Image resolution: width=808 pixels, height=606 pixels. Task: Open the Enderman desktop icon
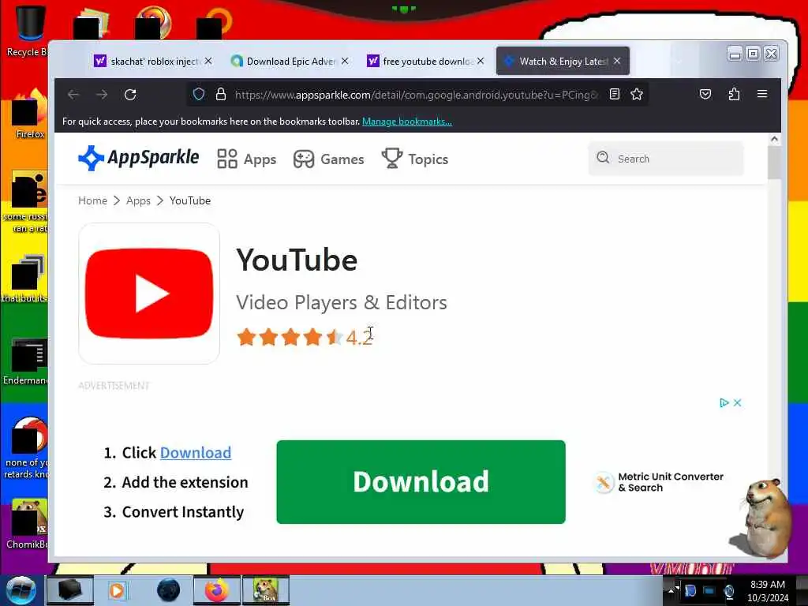[26, 361]
